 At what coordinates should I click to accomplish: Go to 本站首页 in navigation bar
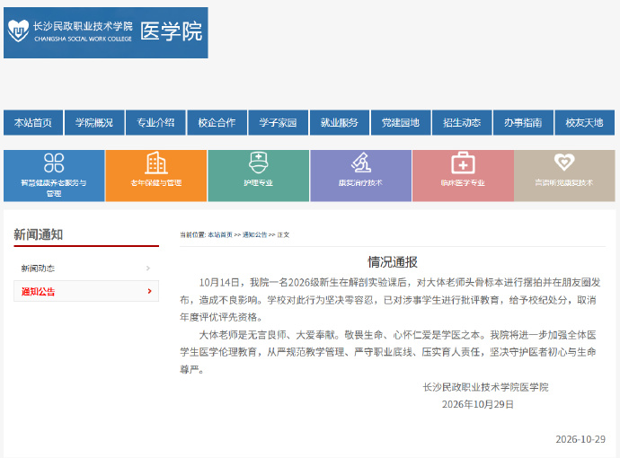[33, 122]
